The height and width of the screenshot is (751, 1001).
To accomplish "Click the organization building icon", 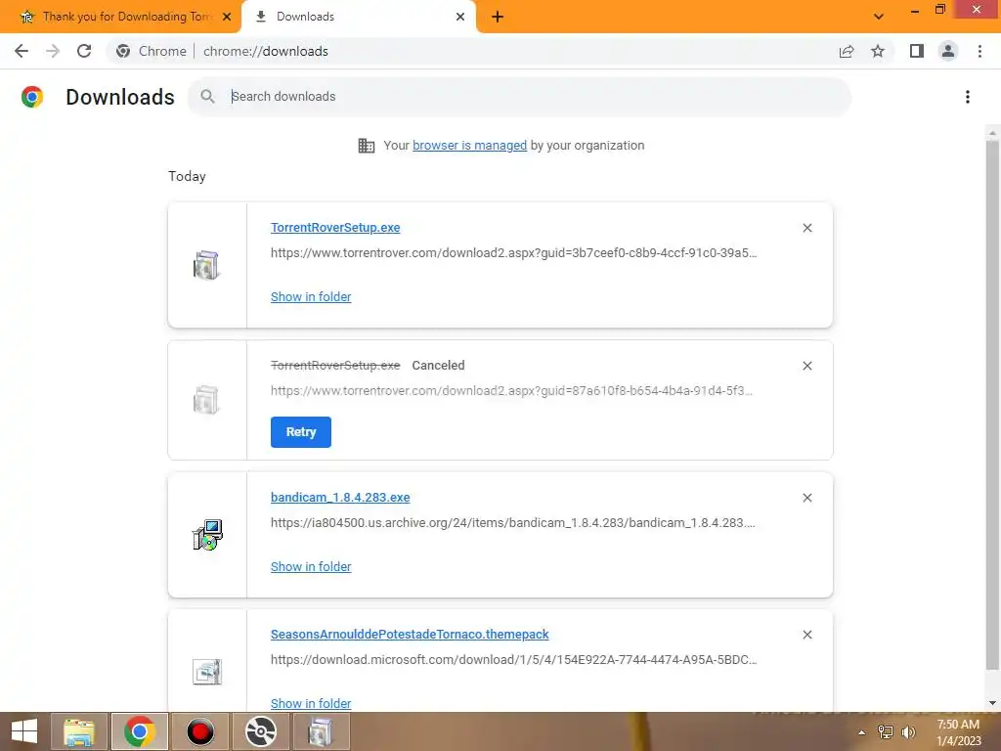I will click(x=367, y=146).
